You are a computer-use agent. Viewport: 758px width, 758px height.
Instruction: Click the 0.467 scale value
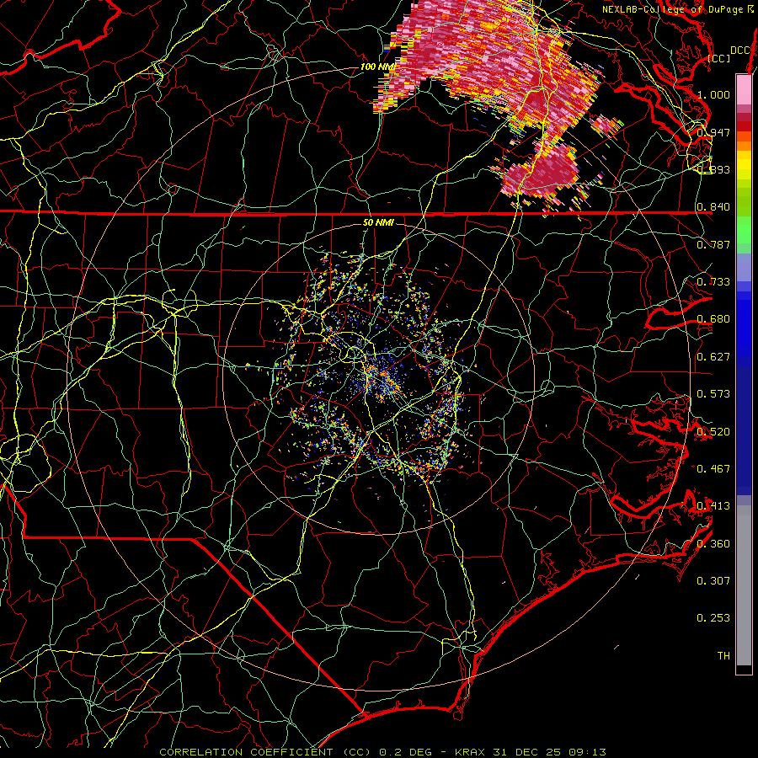[713, 469]
